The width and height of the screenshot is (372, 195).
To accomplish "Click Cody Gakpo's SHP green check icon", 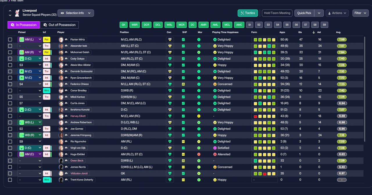I will (x=183, y=59).
